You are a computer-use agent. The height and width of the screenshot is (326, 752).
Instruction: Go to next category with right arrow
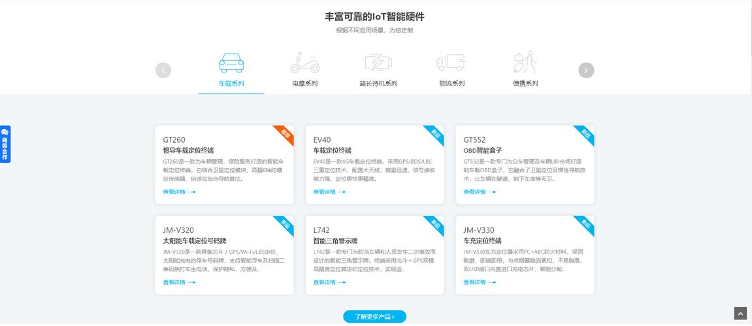[x=586, y=70]
